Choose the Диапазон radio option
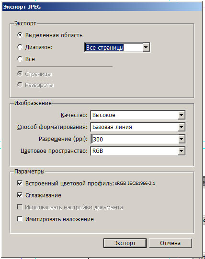Image resolution: width=205 pixels, height=259 pixels. pos(20,47)
